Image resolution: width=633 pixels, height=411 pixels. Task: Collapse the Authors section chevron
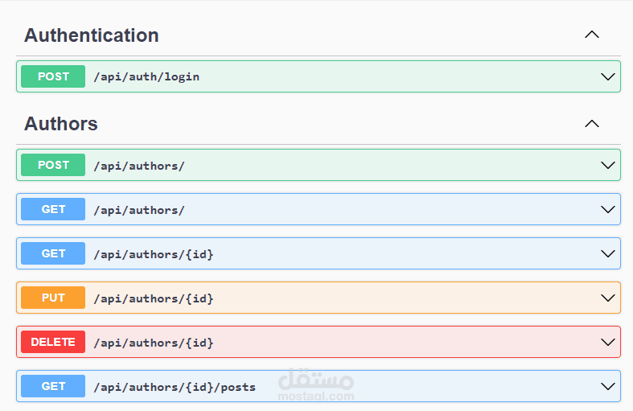coord(592,123)
